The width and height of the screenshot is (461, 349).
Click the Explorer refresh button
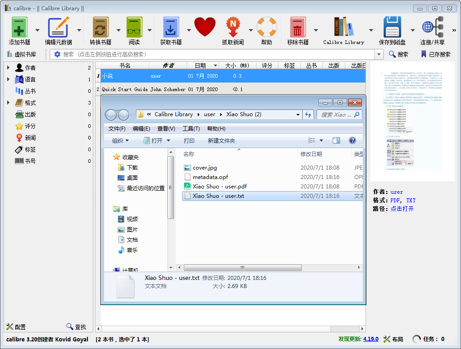point(308,115)
